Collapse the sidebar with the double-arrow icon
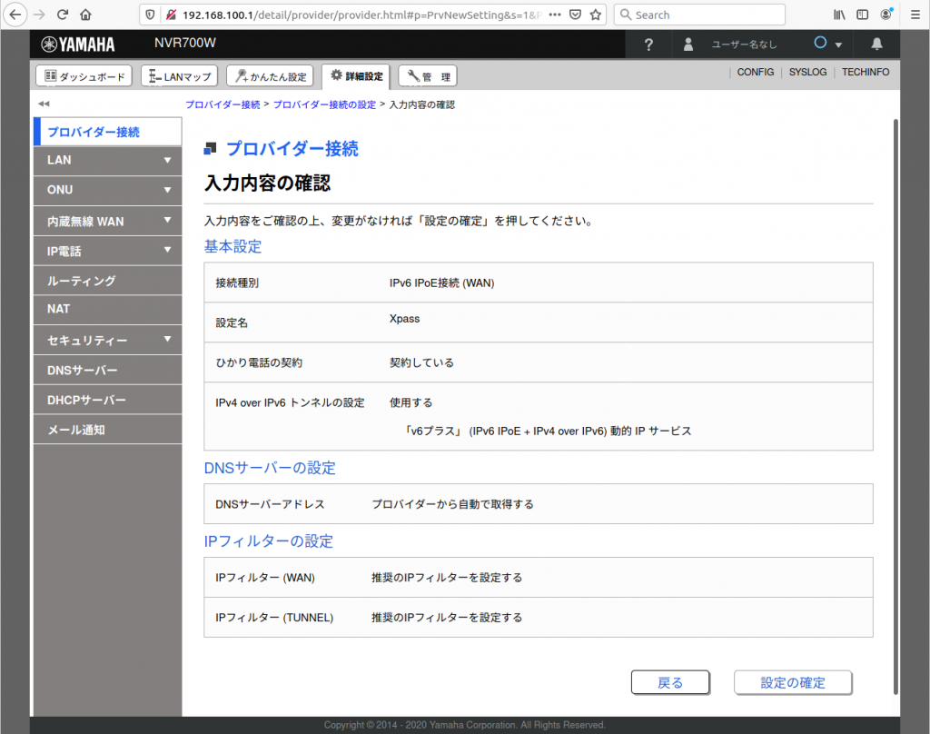Image resolution: width=930 pixels, height=734 pixels. 44,104
